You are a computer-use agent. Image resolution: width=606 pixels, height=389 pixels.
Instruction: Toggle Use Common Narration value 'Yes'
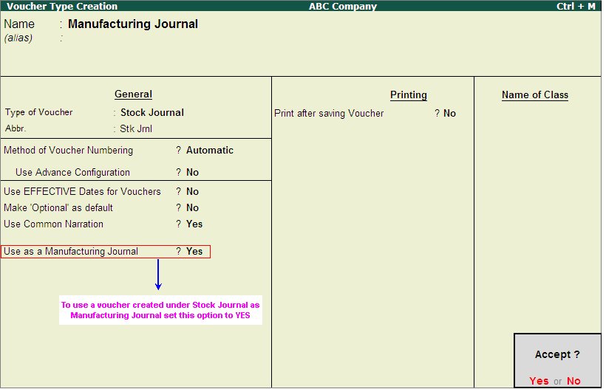click(x=194, y=224)
